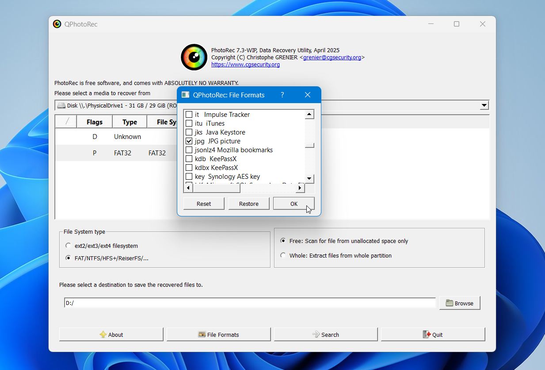Click the horizontal scroll left arrow
The height and width of the screenshot is (370, 545).
click(188, 188)
